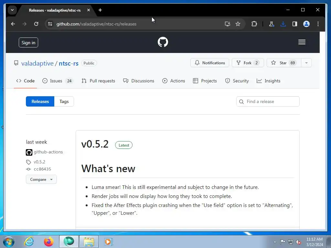Bookmark this page with star icon
This screenshot has height=248, width=331.
[x=238, y=24]
